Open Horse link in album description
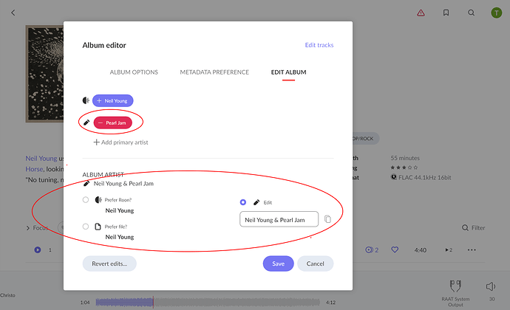The height and width of the screenshot is (310, 510). [34, 169]
